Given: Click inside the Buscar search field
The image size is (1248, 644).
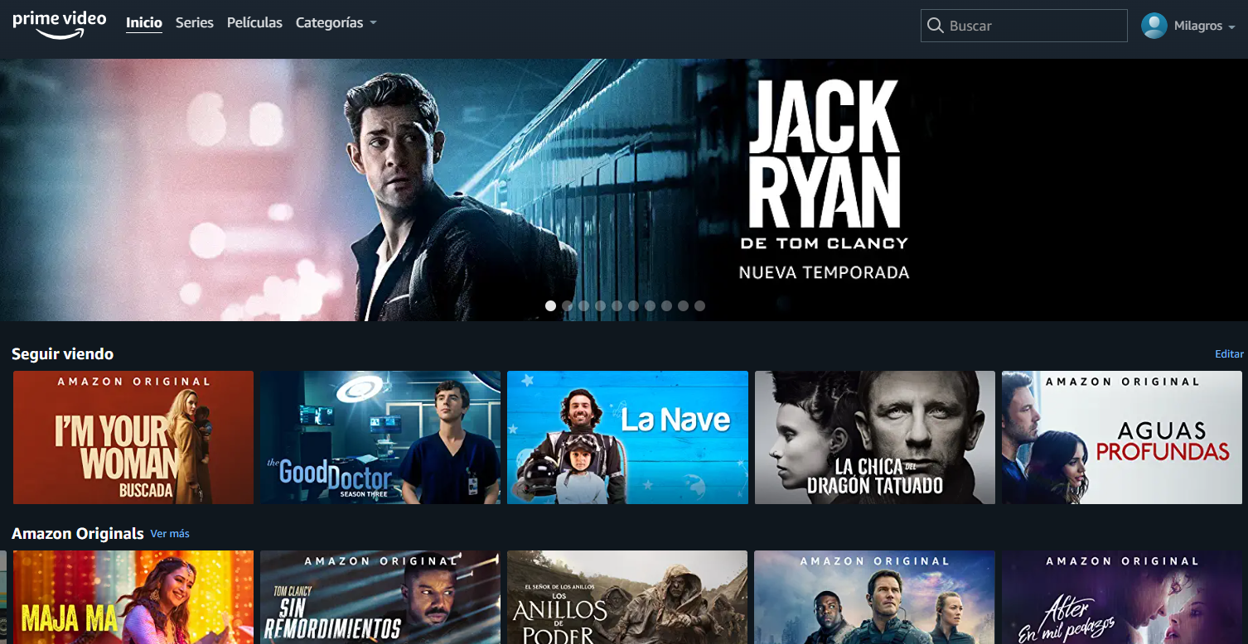Looking at the screenshot, I should 1032,26.
